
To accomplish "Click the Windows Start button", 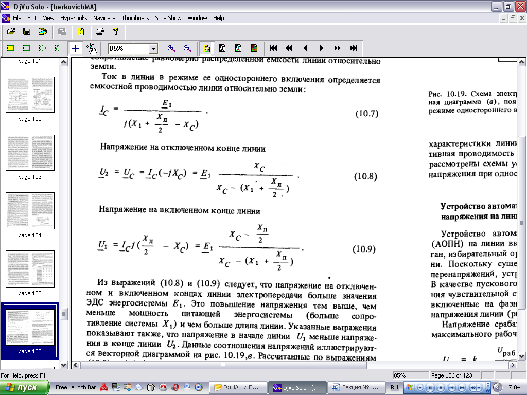I will [25, 388].
